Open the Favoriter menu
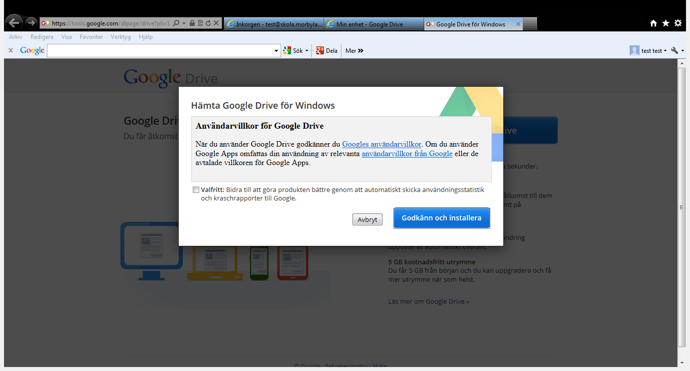690x371 pixels. tap(91, 37)
